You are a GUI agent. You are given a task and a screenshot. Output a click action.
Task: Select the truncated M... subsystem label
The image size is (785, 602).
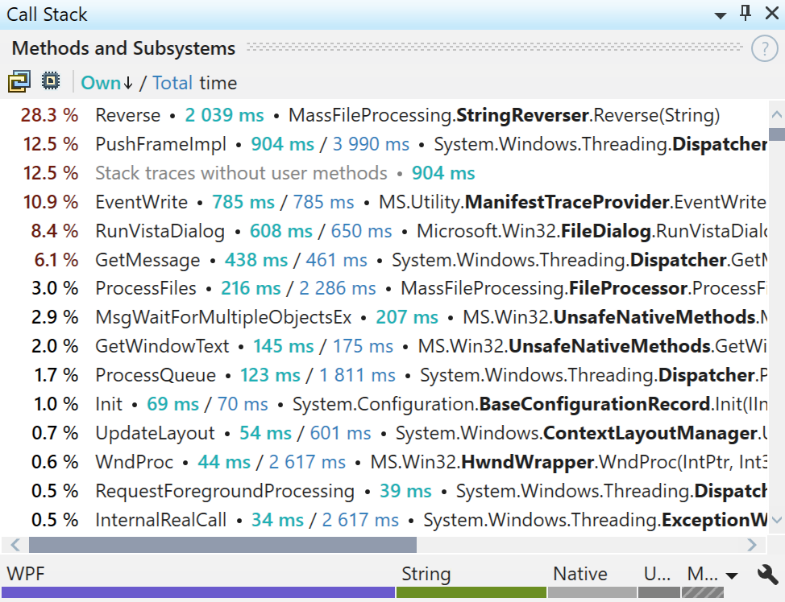(703, 574)
